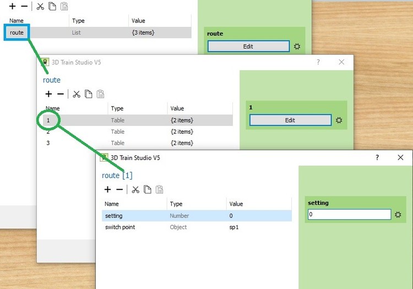Click the Value column header in the route [1] window
413x289 pixels.
coord(236,204)
